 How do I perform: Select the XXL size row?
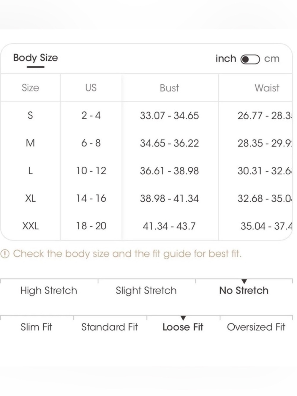[146, 226]
